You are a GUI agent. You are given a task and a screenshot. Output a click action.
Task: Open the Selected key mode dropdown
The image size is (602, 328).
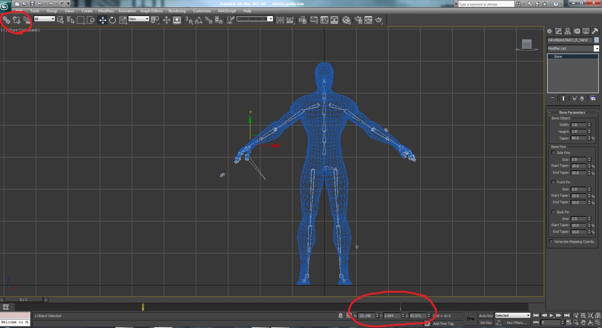(x=512, y=315)
